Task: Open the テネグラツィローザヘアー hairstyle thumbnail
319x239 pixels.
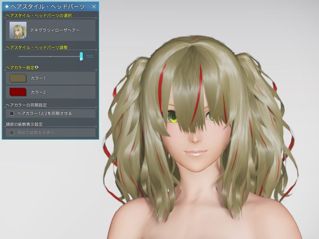Action: point(18,30)
